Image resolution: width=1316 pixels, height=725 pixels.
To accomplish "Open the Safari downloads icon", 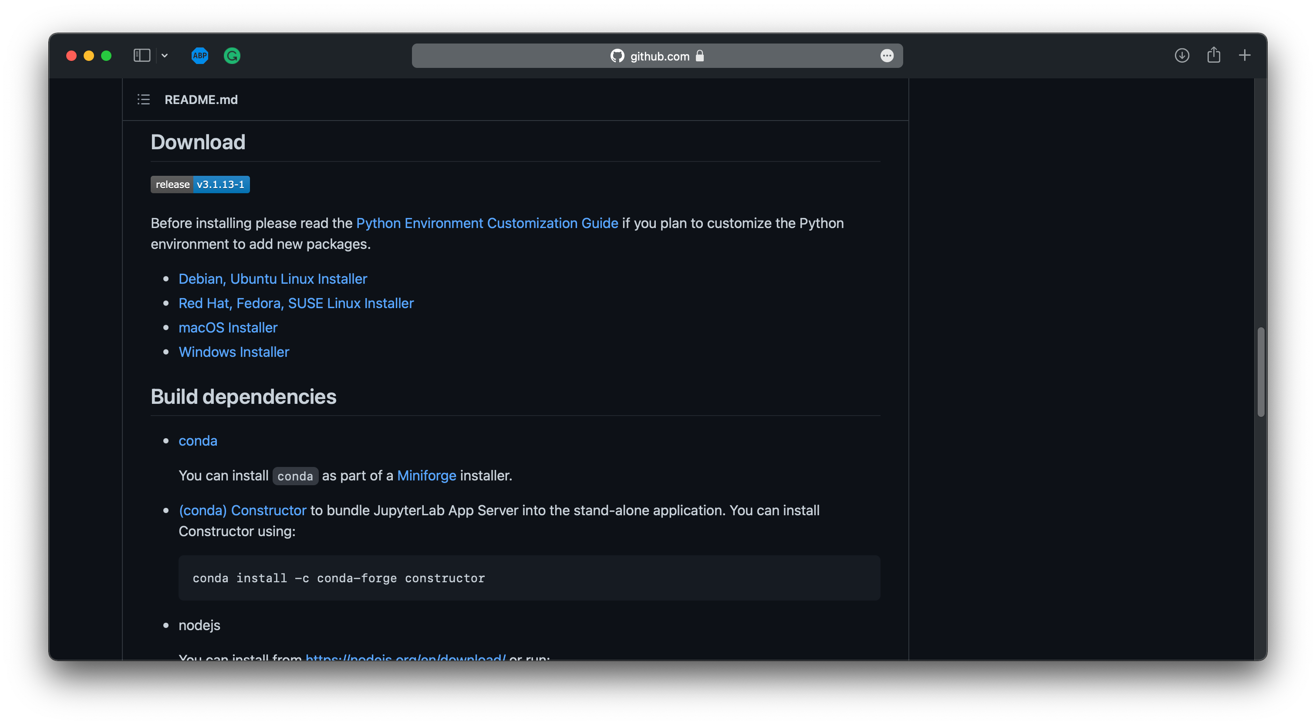I will pos(1181,56).
